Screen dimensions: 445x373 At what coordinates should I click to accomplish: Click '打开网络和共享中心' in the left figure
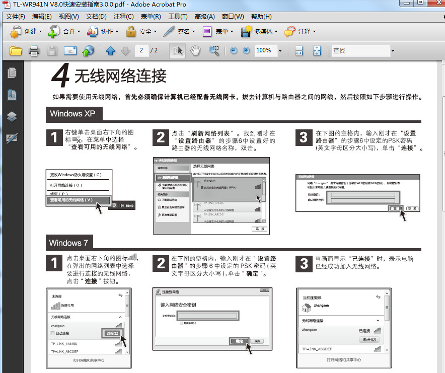[89, 360]
